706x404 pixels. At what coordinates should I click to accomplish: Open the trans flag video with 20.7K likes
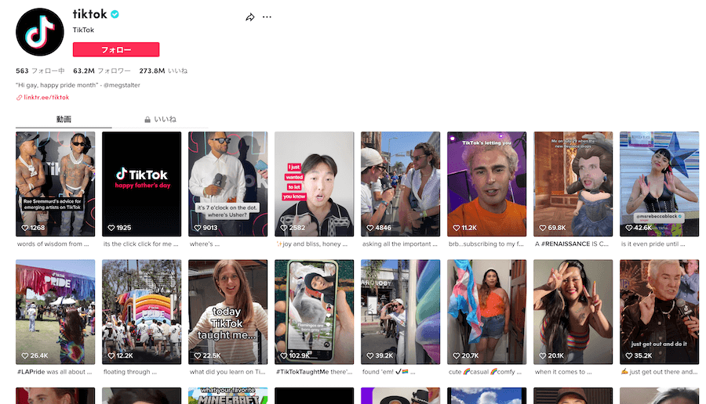coord(486,312)
